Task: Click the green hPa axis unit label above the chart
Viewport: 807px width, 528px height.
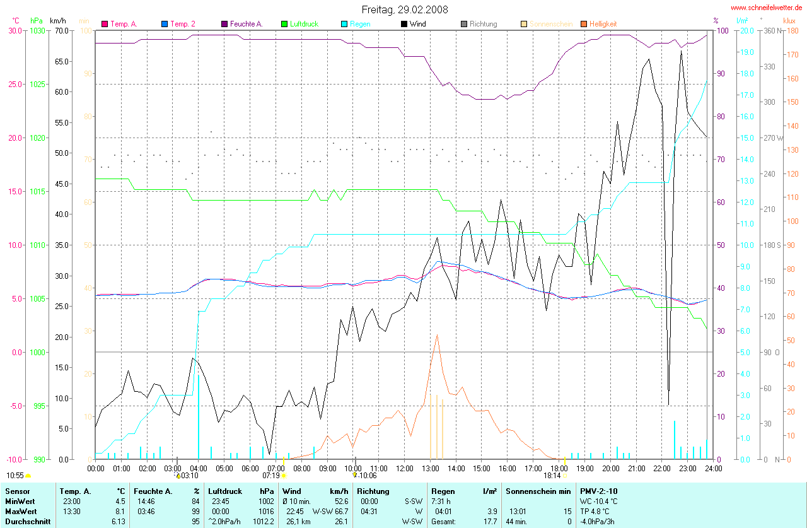Action: click(x=36, y=21)
